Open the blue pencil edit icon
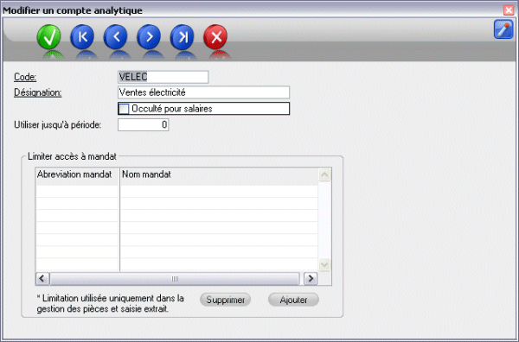Image resolution: width=519 pixels, height=342 pixels. pyautogui.click(x=503, y=29)
